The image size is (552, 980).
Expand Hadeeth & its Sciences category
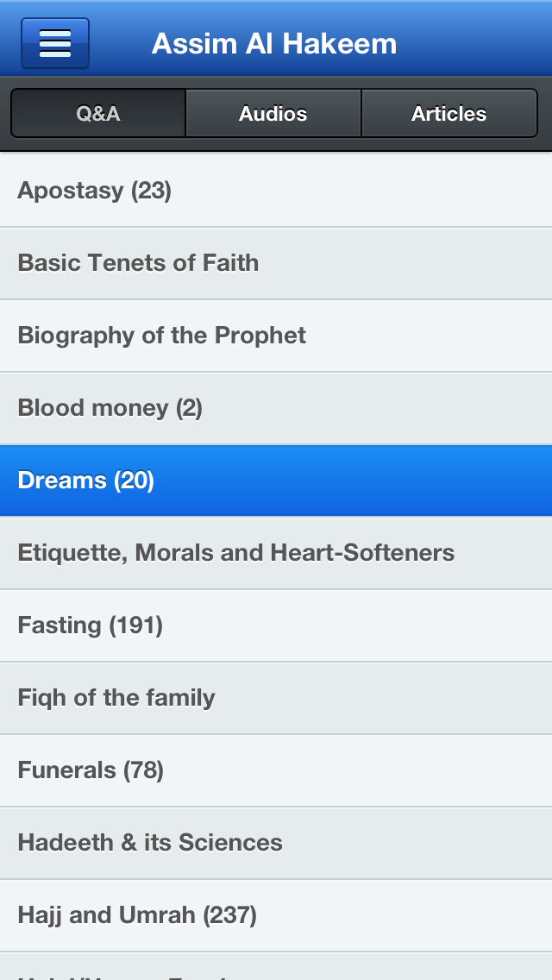pos(276,843)
